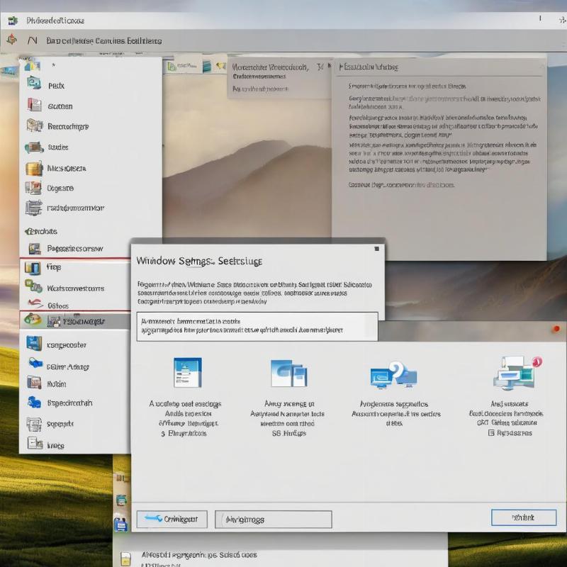The width and height of the screenshot is (567, 567).
Task: Click the notification badge icon on the right panel
Action: point(537,361)
